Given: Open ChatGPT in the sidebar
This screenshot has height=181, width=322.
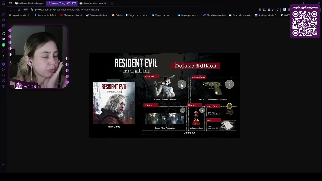Looking at the screenshot, I should [3, 34].
